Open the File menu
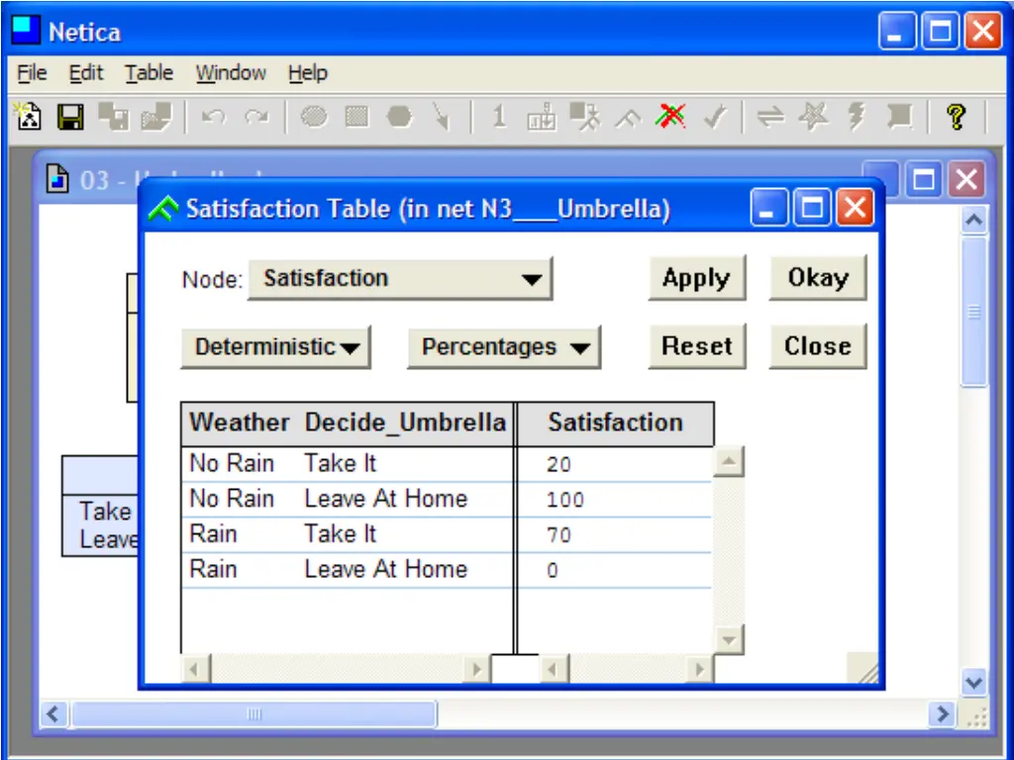Image resolution: width=1014 pixels, height=760 pixels. tap(32, 73)
